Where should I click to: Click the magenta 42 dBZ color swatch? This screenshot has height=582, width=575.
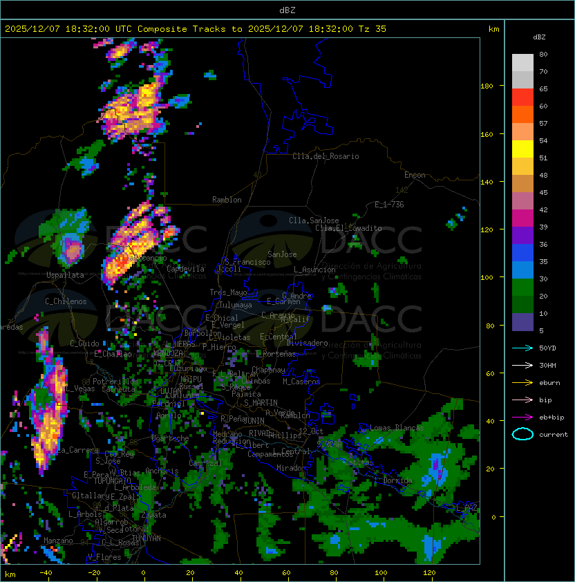tap(522, 218)
